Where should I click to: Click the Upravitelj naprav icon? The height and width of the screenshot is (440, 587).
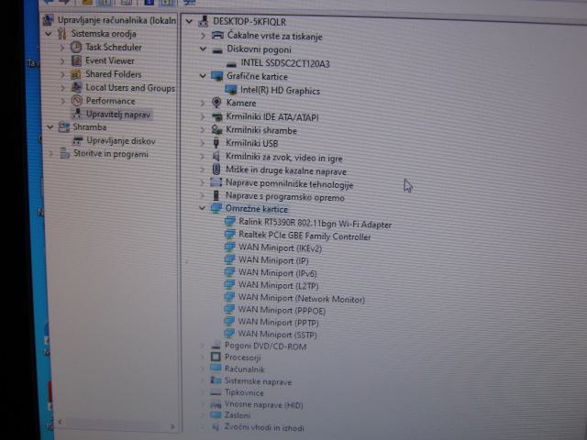click(77, 114)
